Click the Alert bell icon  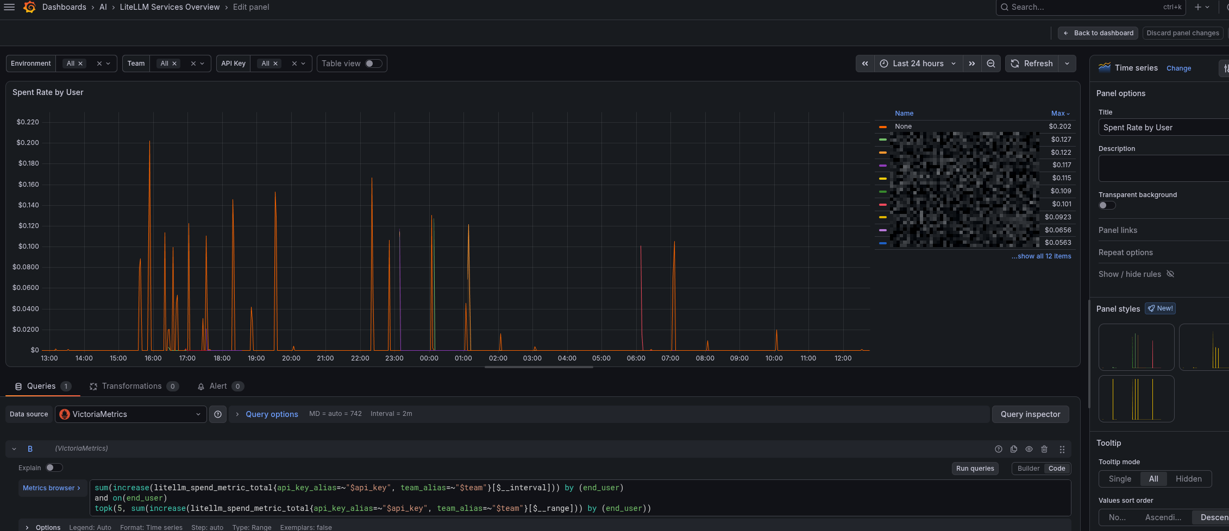pos(201,387)
